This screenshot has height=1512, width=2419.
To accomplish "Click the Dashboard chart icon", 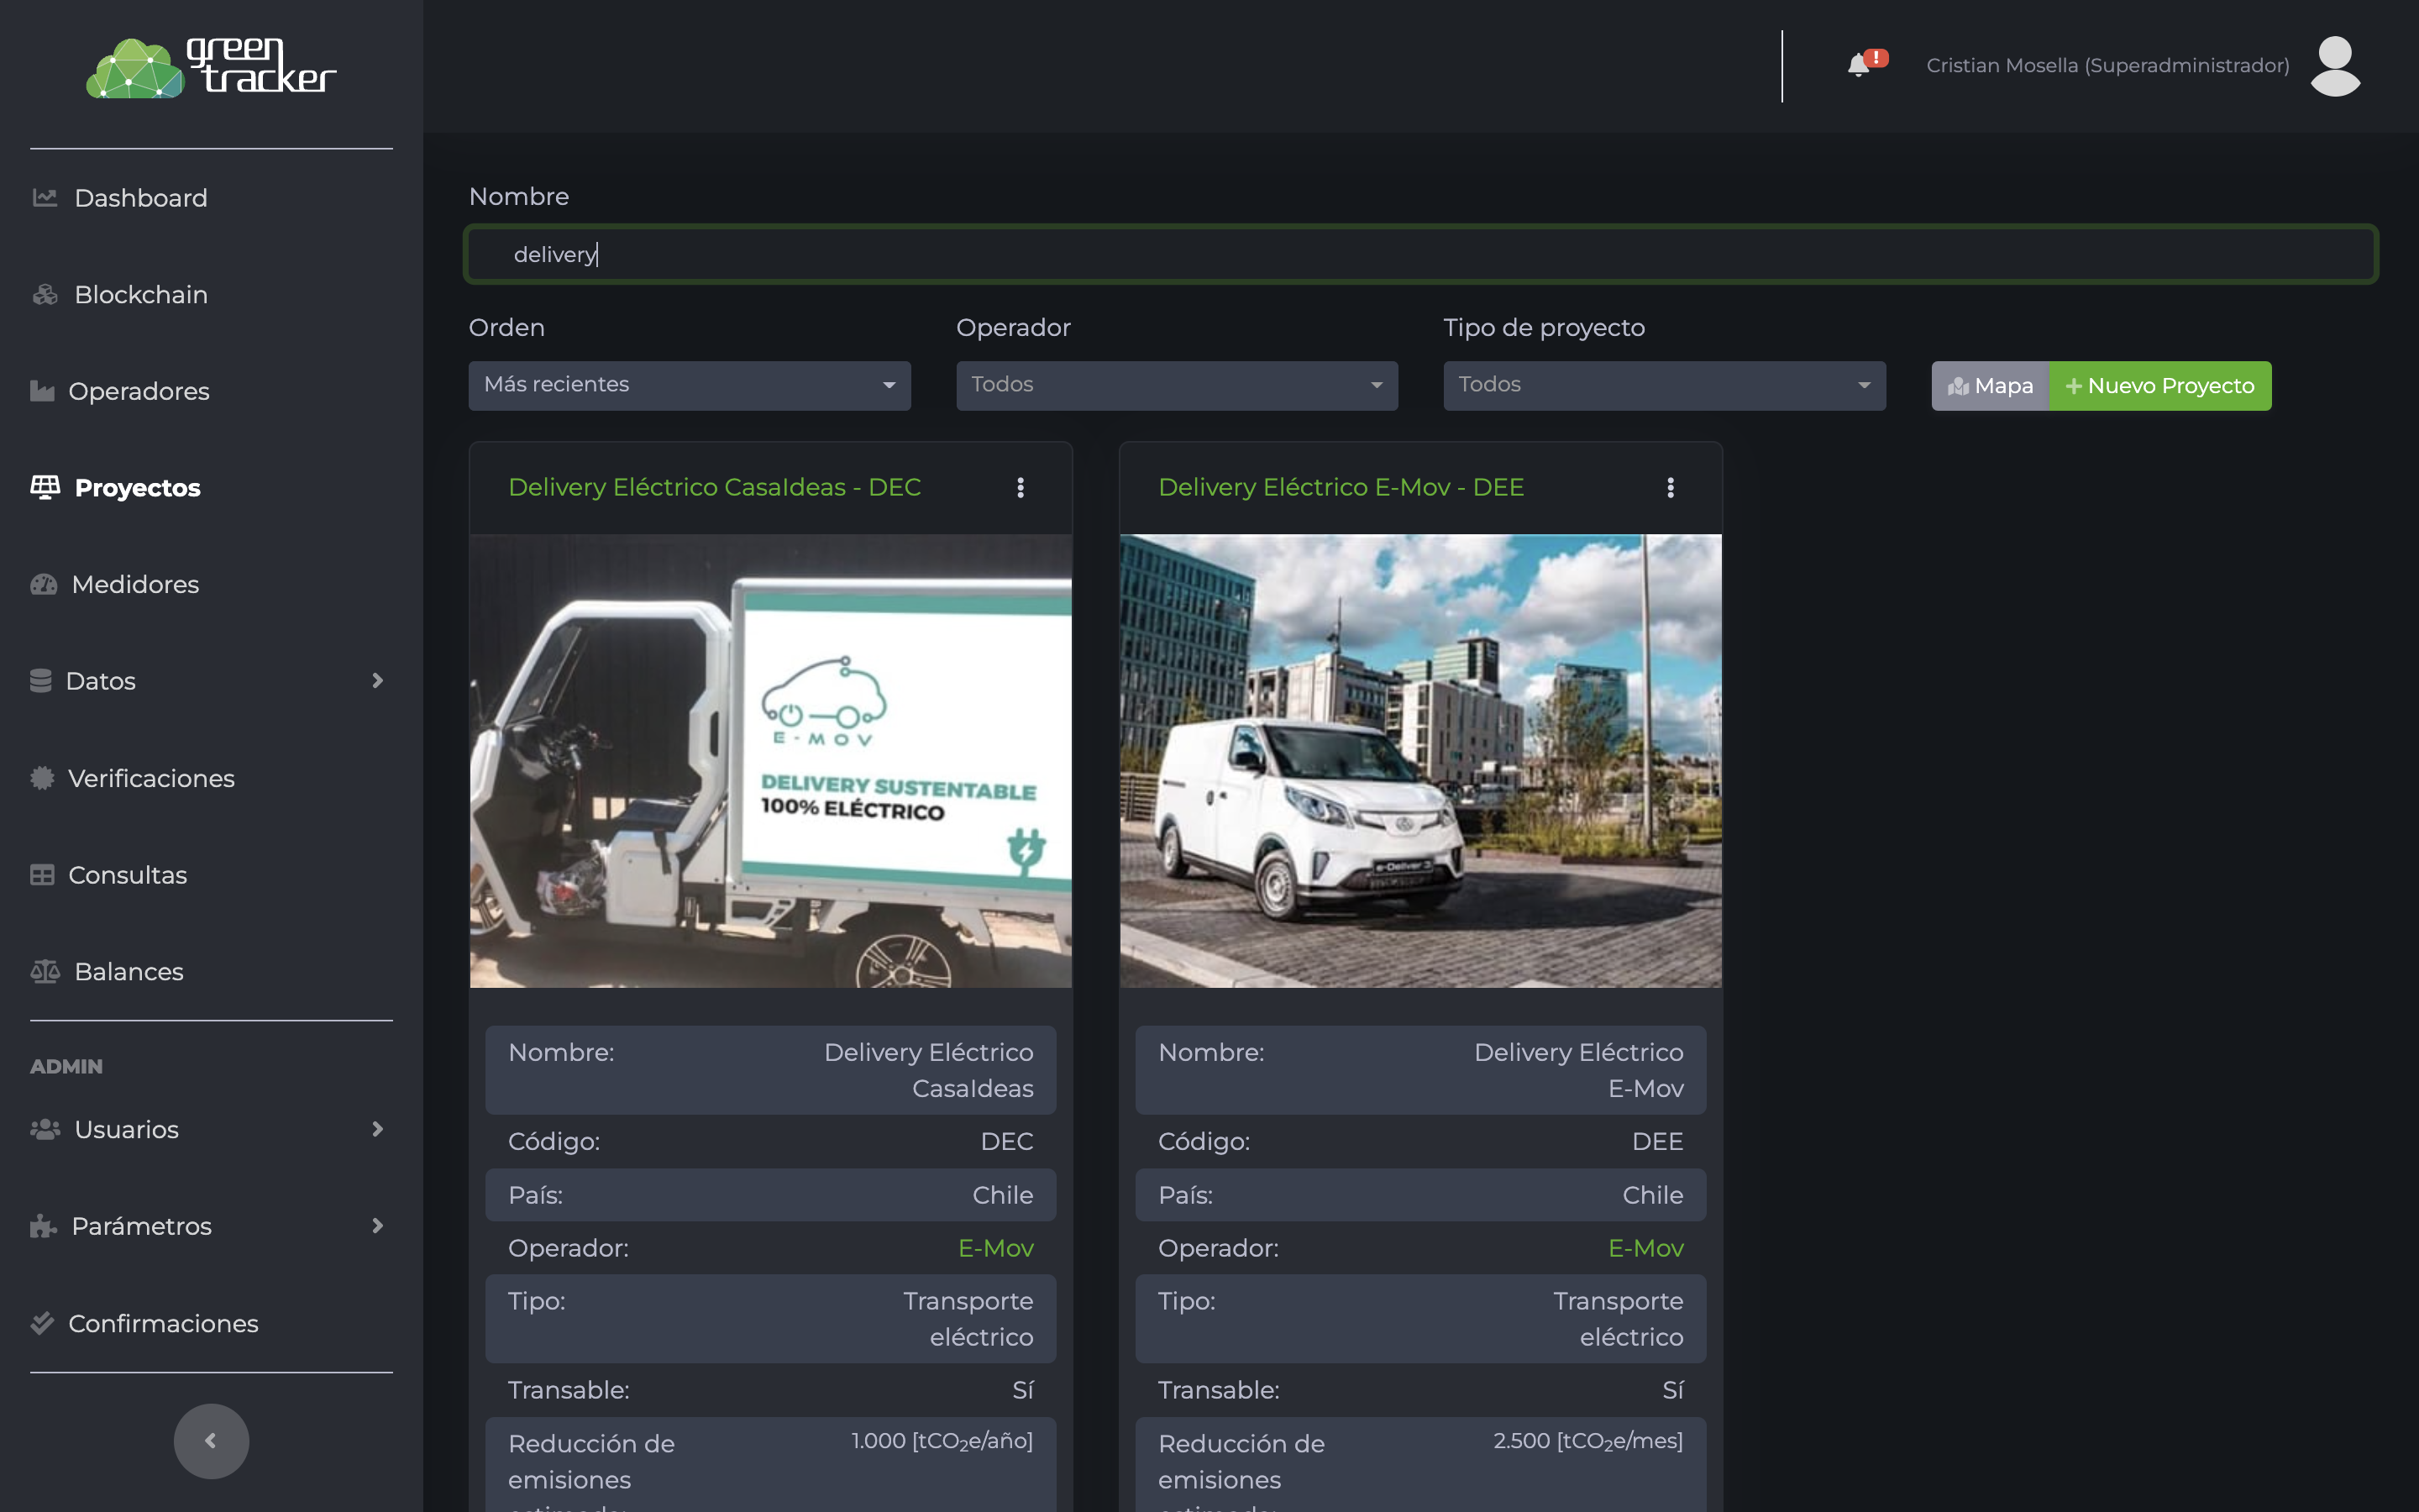I will click(45, 197).
